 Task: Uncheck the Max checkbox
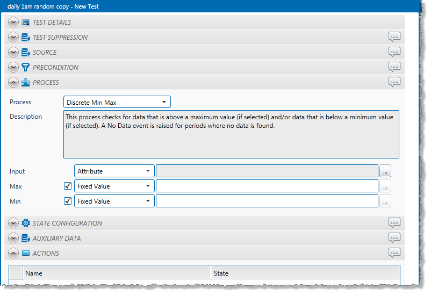pyautogui.click(x=68, y=186)
